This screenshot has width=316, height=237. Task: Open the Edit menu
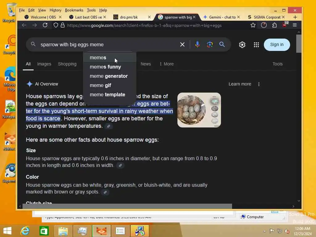click(x=31, y=10)
